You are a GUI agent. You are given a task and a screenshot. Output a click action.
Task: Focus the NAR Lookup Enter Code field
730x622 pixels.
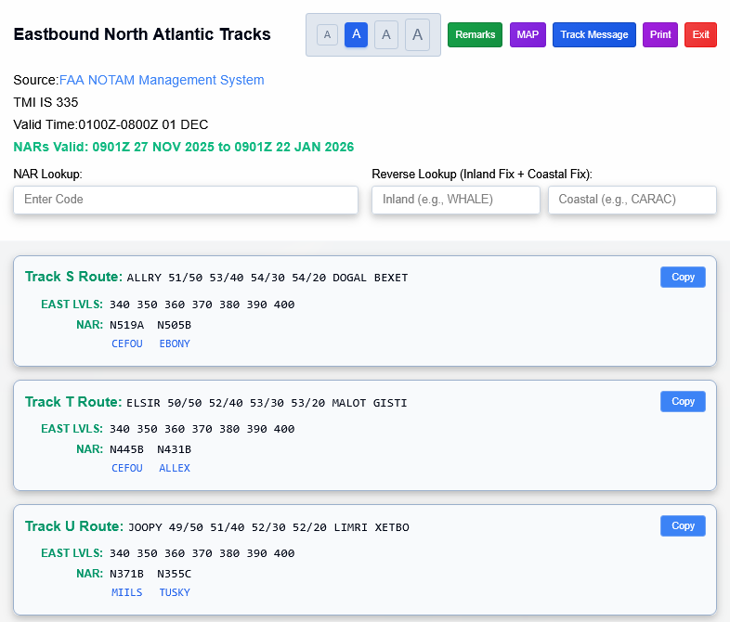(x=186, y=200)
